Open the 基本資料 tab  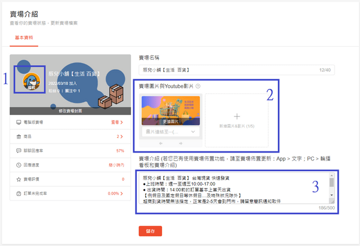tap(24, 38)
